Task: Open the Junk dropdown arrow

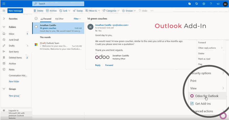Action: click(x=69, y=11)
